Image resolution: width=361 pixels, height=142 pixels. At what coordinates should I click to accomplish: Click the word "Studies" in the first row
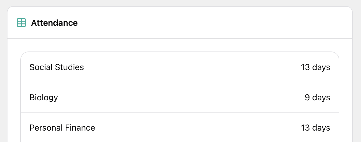[x=69, y=67]
